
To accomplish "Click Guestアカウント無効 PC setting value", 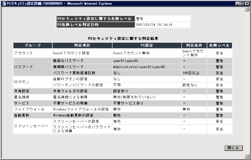I will coord(131,53).
